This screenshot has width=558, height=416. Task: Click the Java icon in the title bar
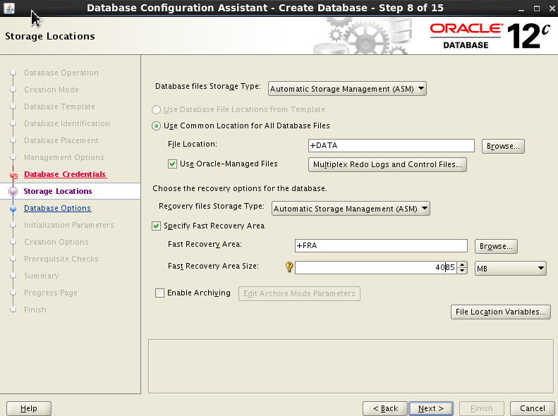pos(9,8)
